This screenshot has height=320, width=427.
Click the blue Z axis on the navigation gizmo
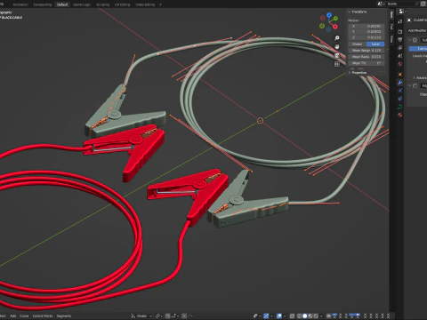[329, 14]
